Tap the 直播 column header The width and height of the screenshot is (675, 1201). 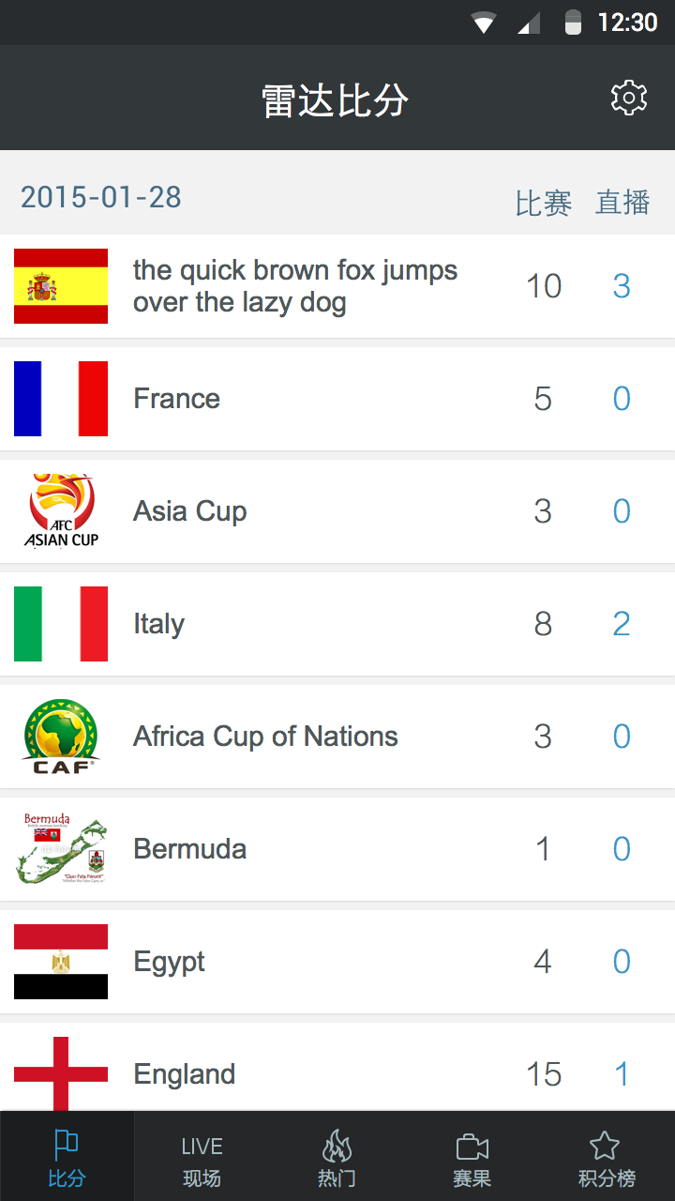[622, 202]
